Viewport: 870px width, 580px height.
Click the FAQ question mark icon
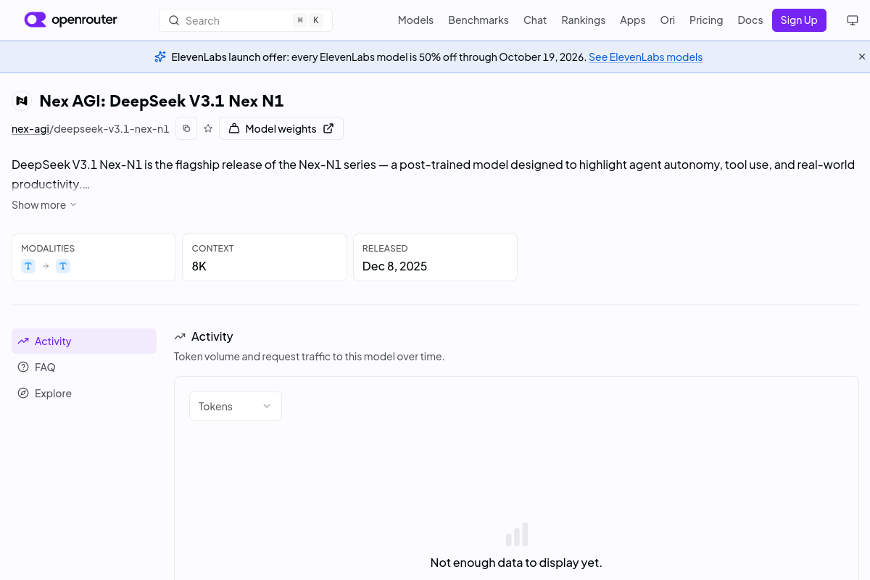[x=23, y=367]
